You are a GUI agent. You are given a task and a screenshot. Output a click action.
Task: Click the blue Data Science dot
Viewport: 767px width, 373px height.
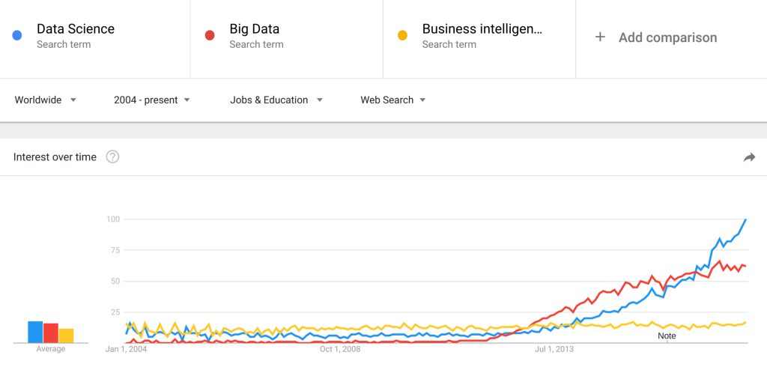click(x=17, y=35)
